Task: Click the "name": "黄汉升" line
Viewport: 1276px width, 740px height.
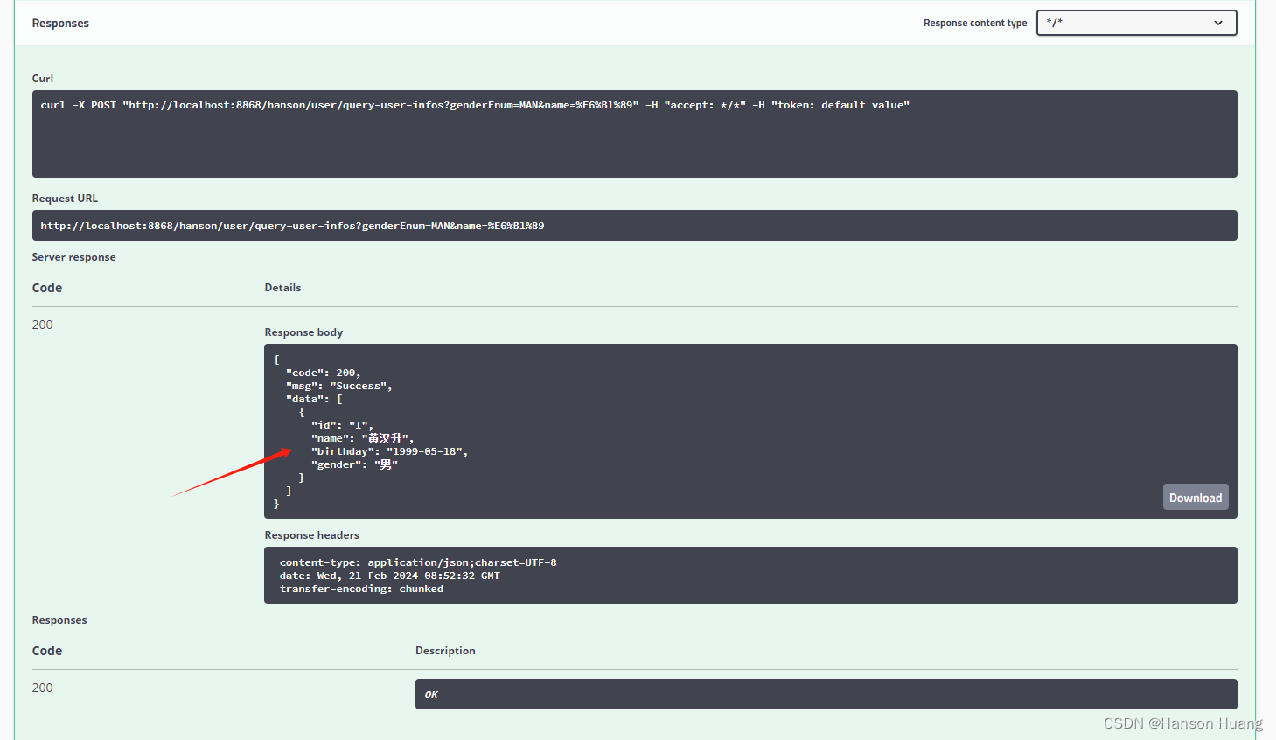Action: [362, 438]
